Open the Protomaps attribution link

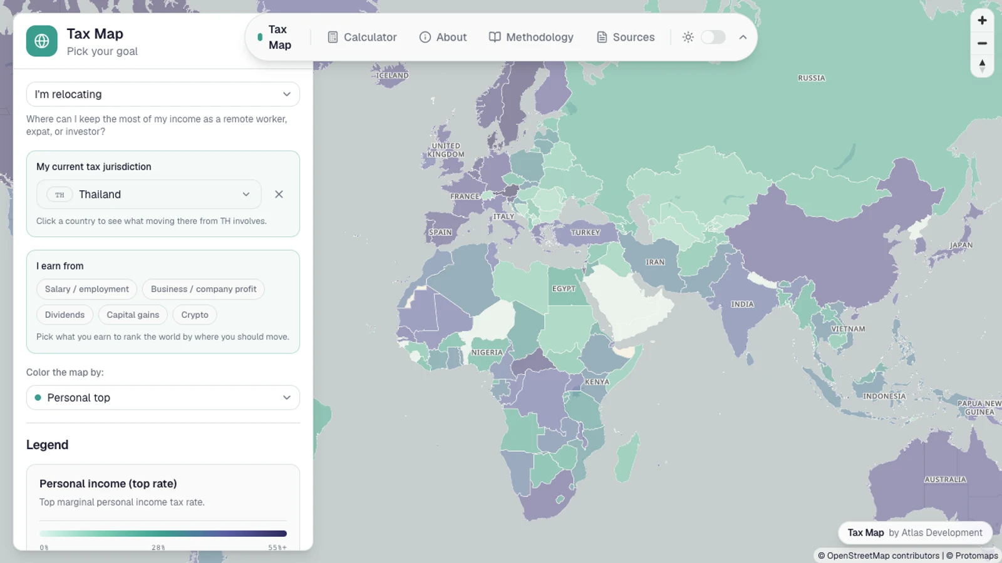[x=976, y=555]
